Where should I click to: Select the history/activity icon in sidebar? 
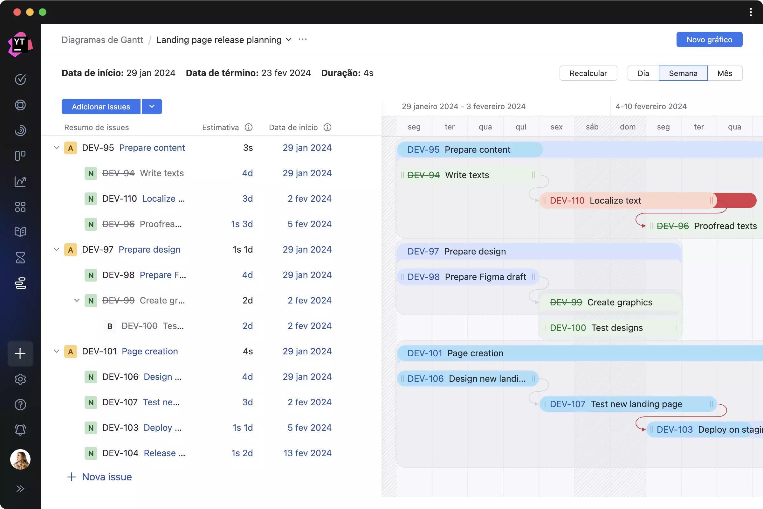(x=20, y=130)
